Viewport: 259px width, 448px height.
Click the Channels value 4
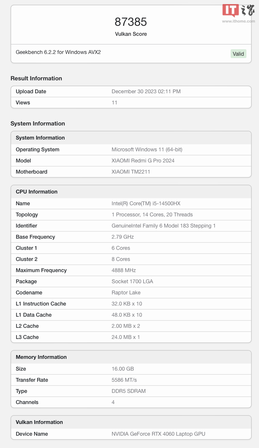pos(113,402)
